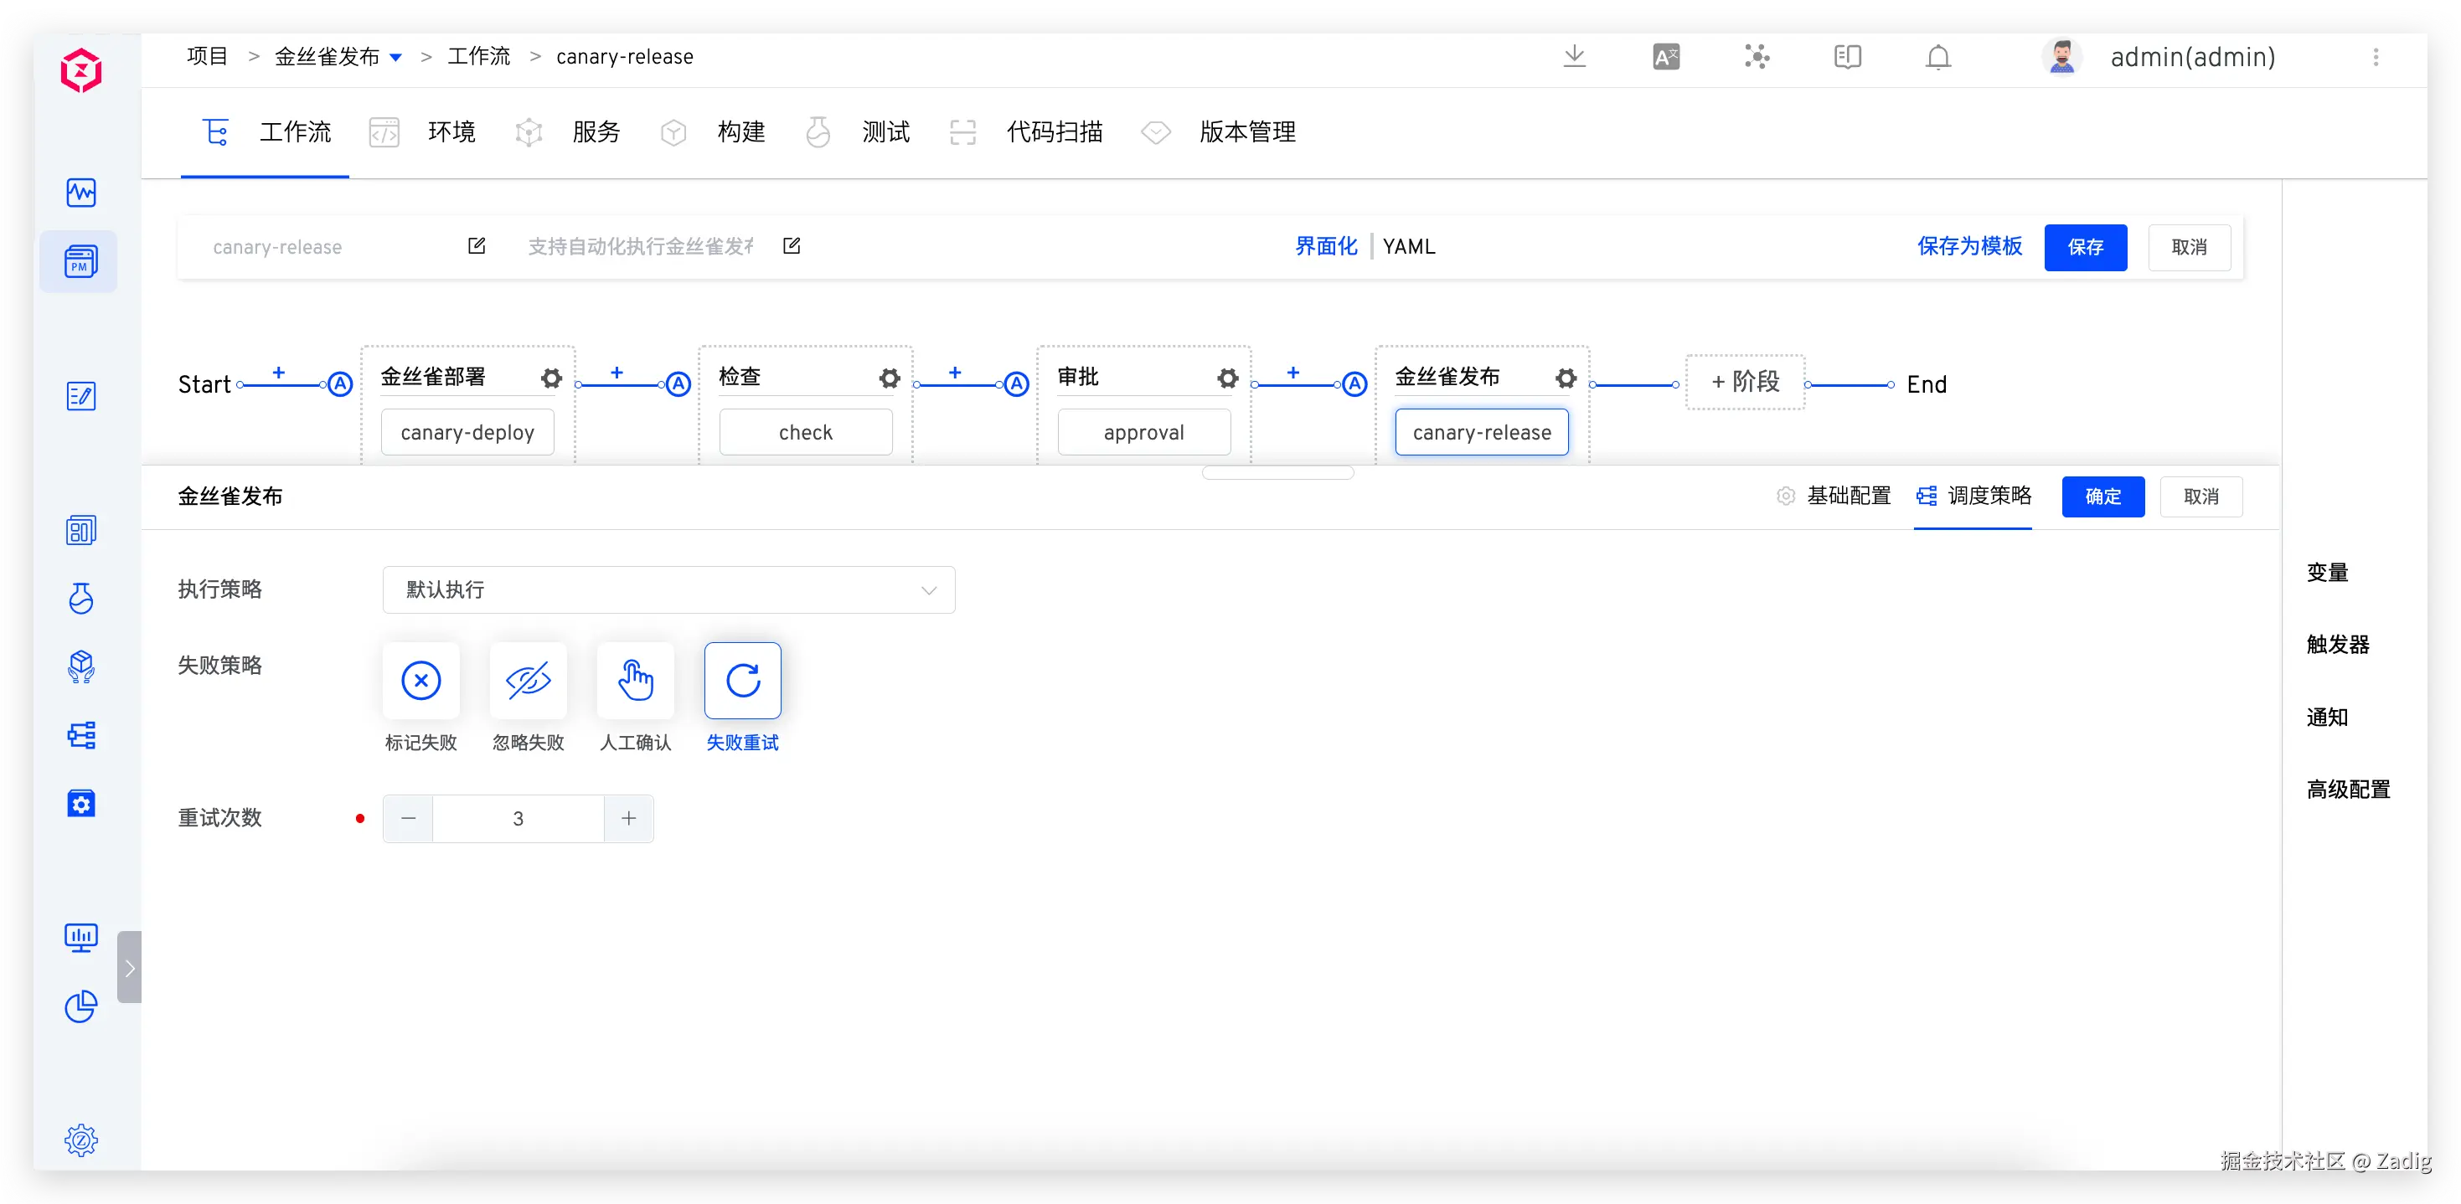The height and width of the screenshot is (1204, 2461).
Task: Open the 代码扫描 tab
Action: pos(1026,131)
